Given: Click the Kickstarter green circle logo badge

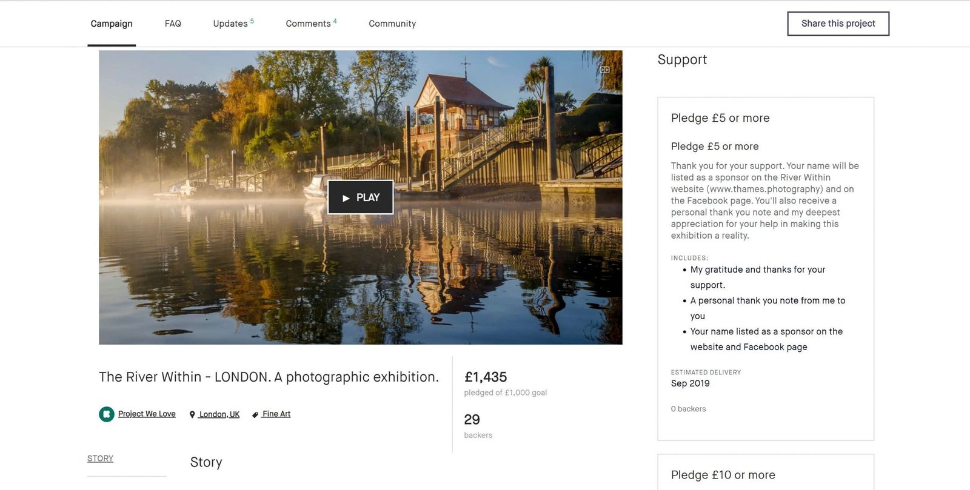Looking at the screenshot, I should (x=107, y=414).
